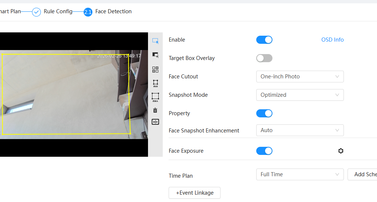Image resolution: width=377 pixels, height=202 pixels.
Task: Turn off the Enable switch
Action: pos(264,40)
